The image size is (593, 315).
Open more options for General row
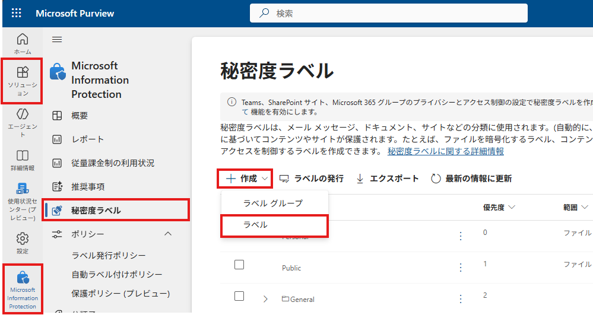[460, 299]
